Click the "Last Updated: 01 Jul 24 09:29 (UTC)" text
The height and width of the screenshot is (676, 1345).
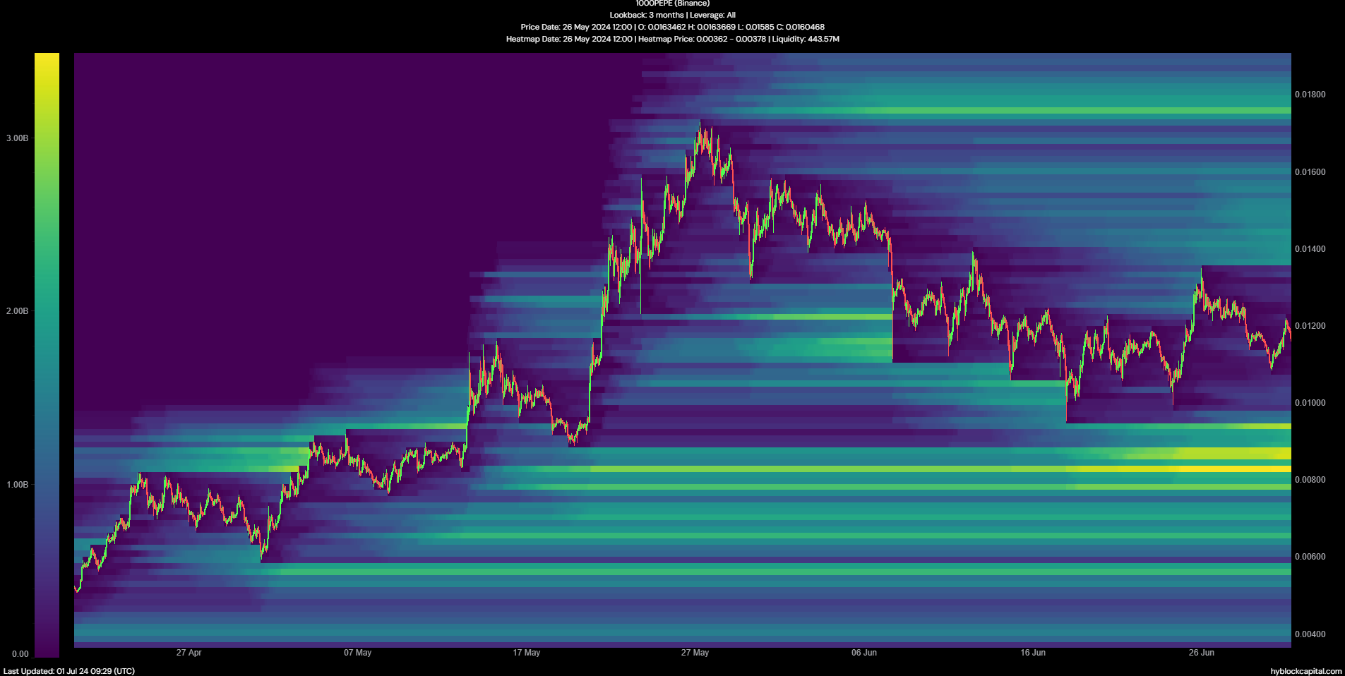coord(69,671)
